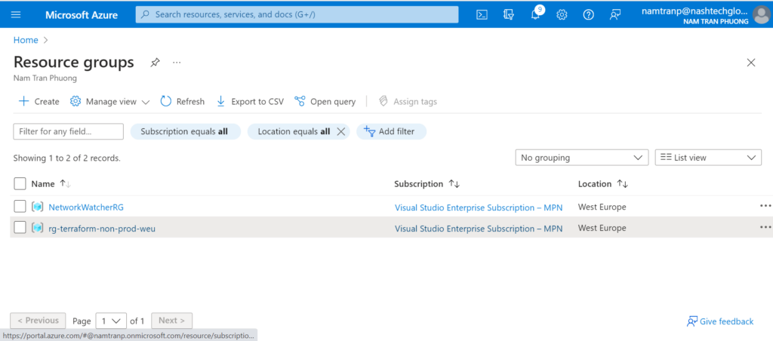Pin the Resource groups page
This screenshot has width=773, height=341.
pos(155,63)
